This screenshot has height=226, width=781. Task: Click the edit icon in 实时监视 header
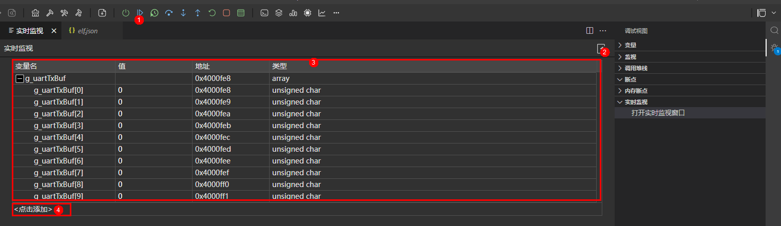pos(600,48)
